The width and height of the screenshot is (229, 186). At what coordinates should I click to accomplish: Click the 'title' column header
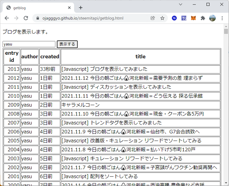(x=141, y=57)
